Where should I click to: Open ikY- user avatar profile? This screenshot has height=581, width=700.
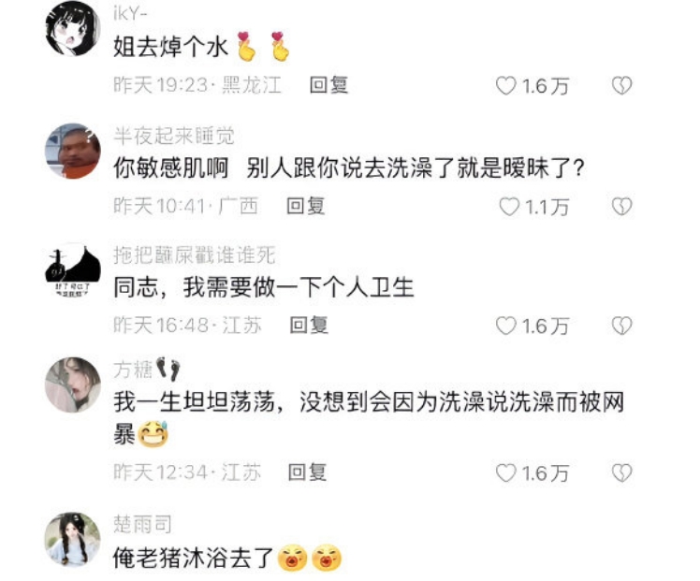click(x=73, y=29)
